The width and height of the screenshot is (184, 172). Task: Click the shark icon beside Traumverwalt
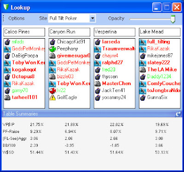pos(98,49)
